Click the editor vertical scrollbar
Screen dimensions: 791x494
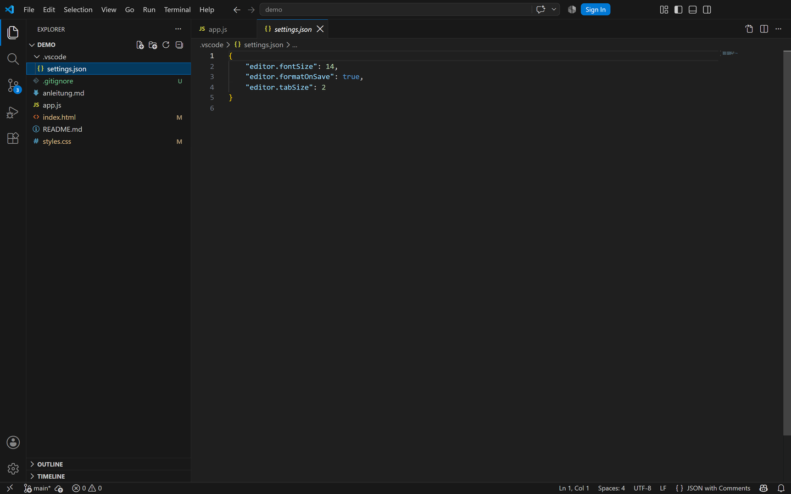coord(787,243)
